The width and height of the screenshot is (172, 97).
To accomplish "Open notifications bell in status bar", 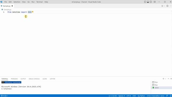I will tap(171, 96).
